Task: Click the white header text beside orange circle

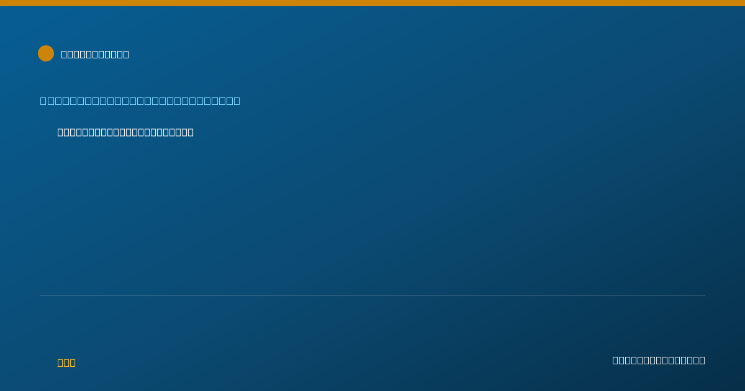Action: pyautogui.click(x=95, y=54)
